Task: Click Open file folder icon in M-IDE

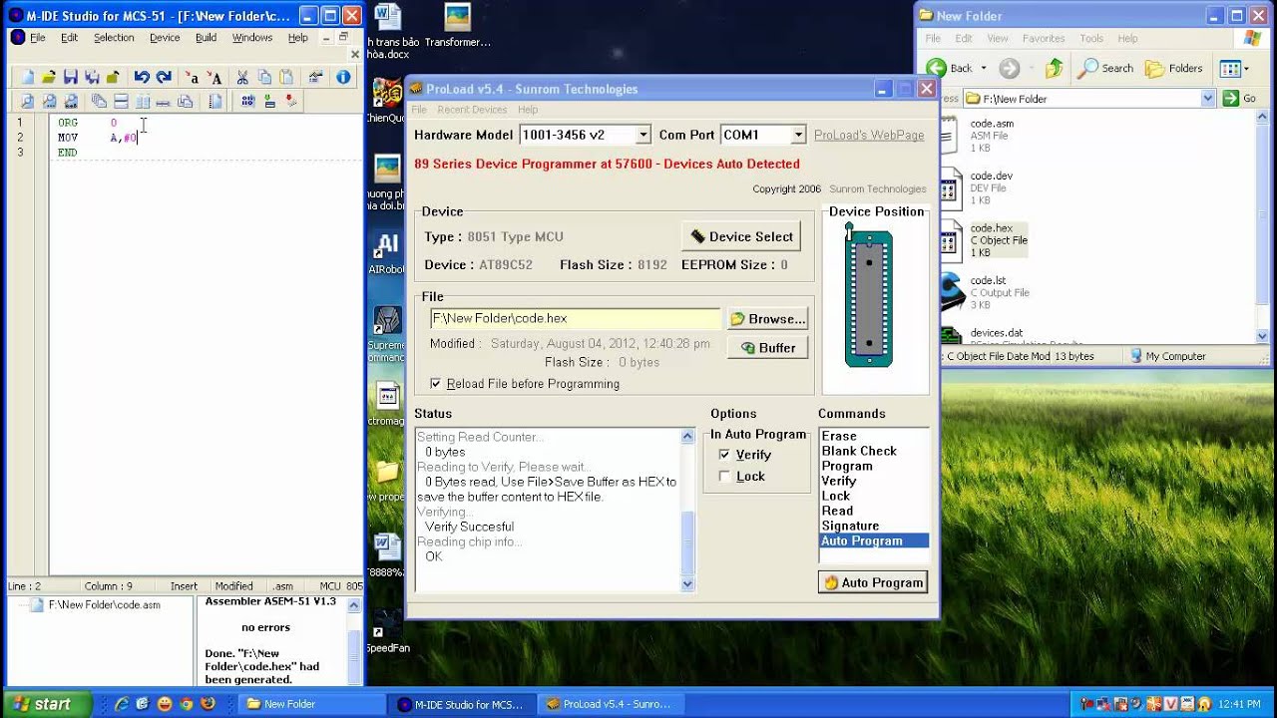Action: [49, 77]
